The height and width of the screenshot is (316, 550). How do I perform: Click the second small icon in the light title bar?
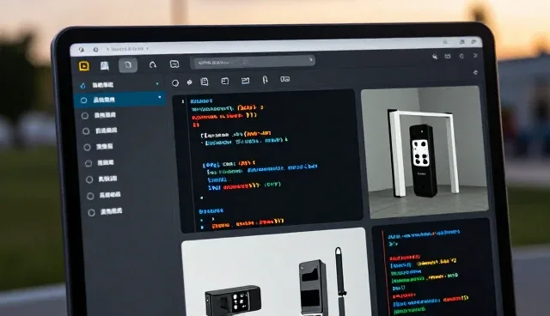tap(95, 50)
